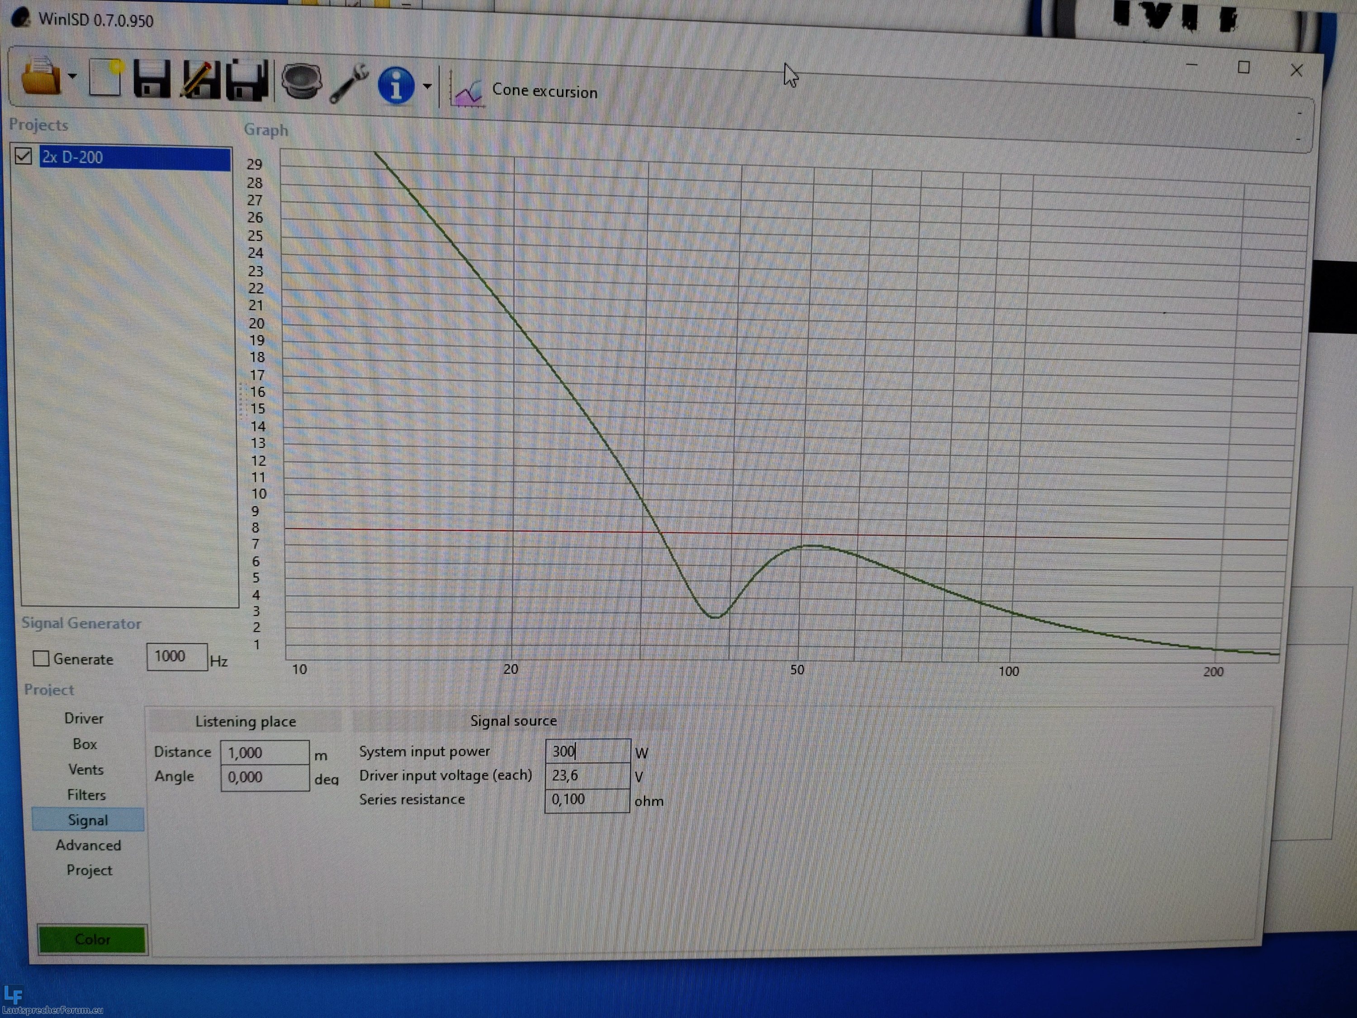Viewport: 1357px width, 1018px height.
Task: Create a new project with blank page icon
Action: (x=105, y=79)
